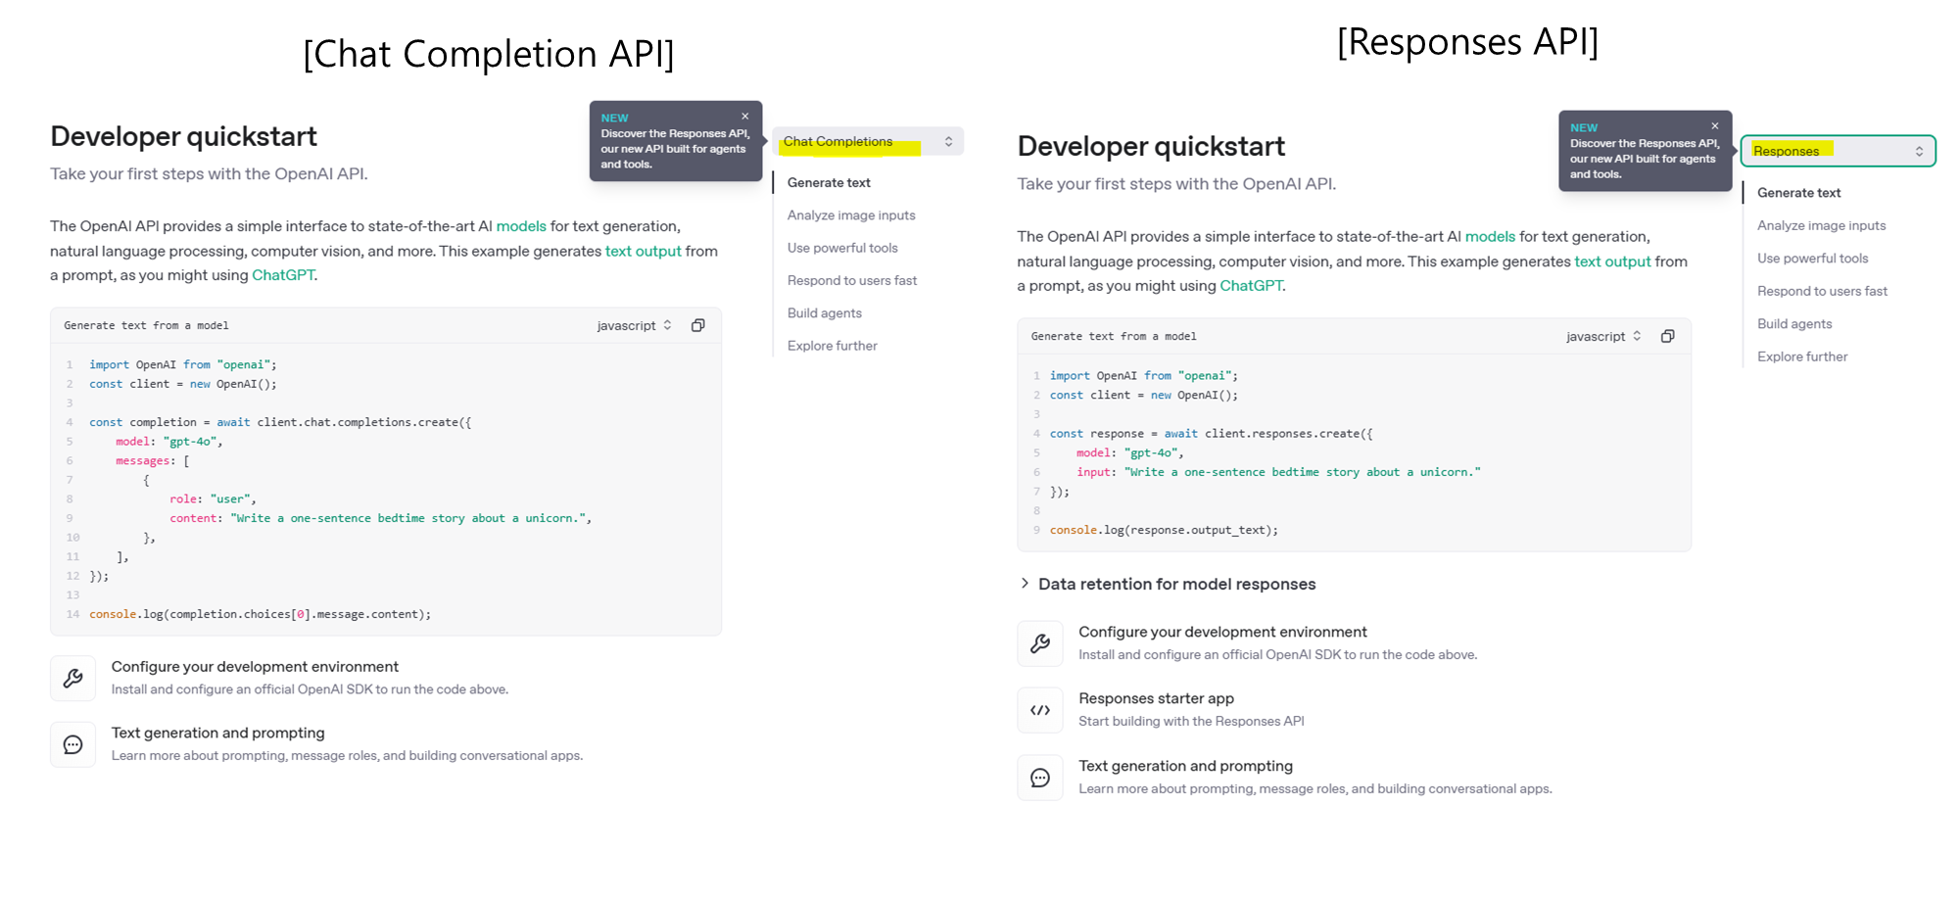Copy the Responses code sample
1959x901 pixels.
coord(1667,336)
